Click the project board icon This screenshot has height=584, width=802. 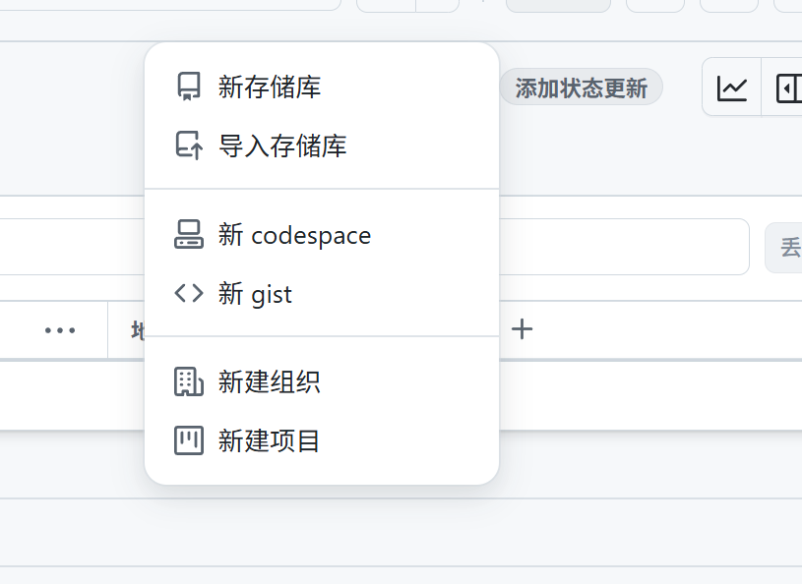pos(189,440)
